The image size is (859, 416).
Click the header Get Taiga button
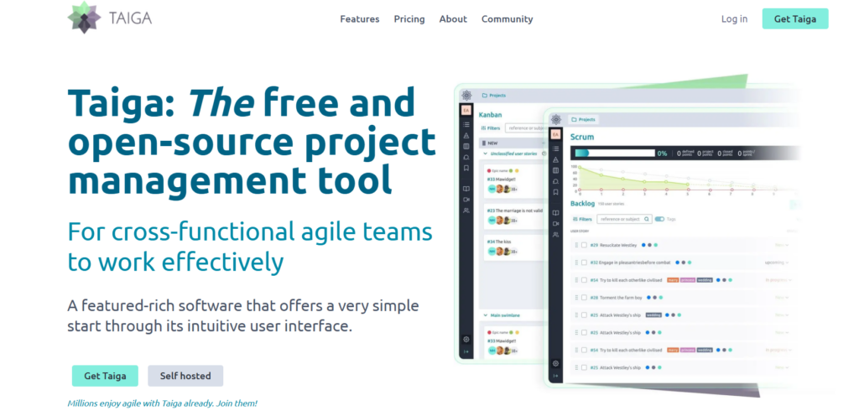[795, 19]
